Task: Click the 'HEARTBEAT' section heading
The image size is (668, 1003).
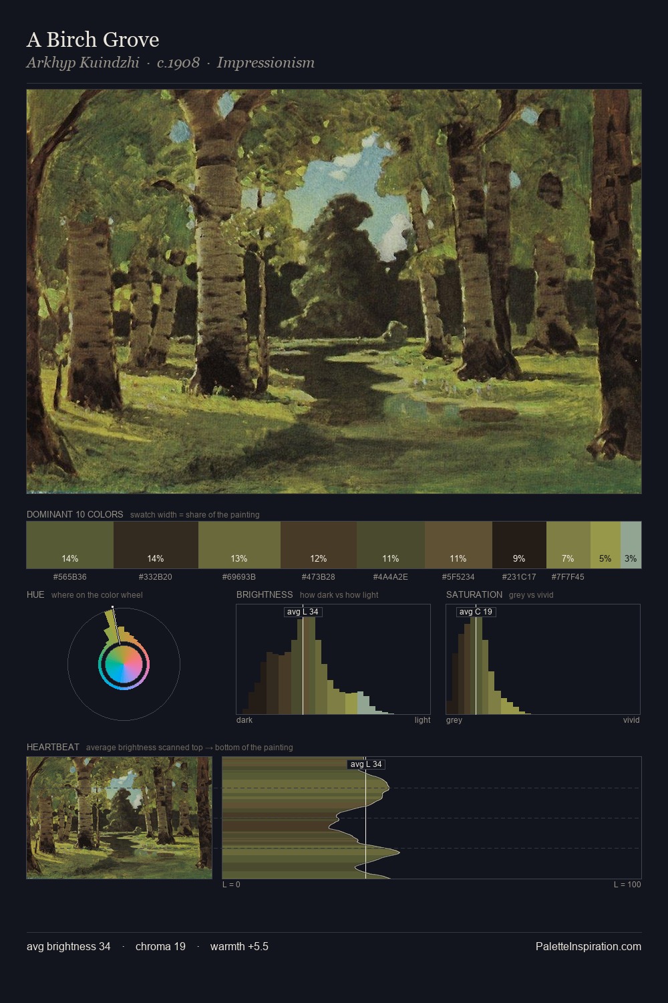Action: [x=53, y=747]
